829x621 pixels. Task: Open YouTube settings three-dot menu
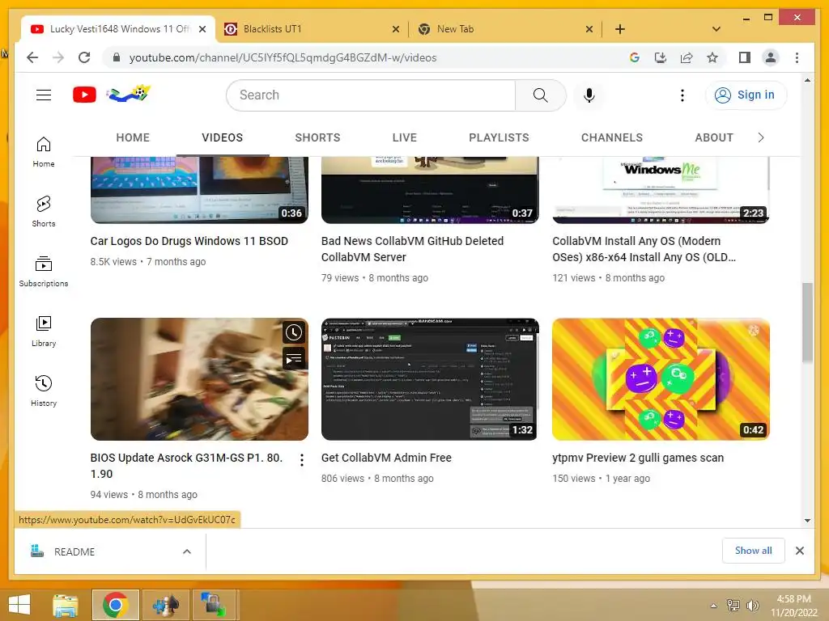682,95
